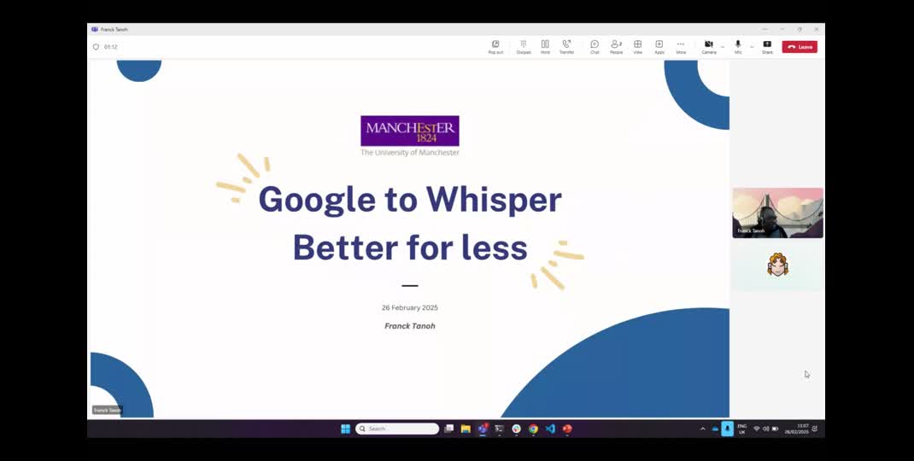
Task: Open the Windows Start menu
Action: click(346, 429)
